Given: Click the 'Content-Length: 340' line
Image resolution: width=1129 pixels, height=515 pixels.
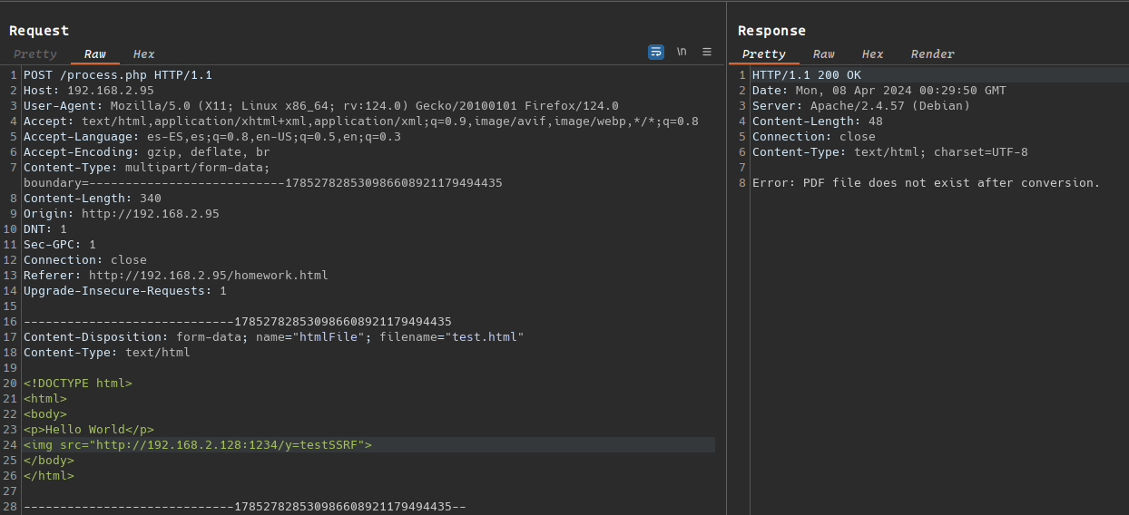Looking at the screenshot, I should click(93, 199).
